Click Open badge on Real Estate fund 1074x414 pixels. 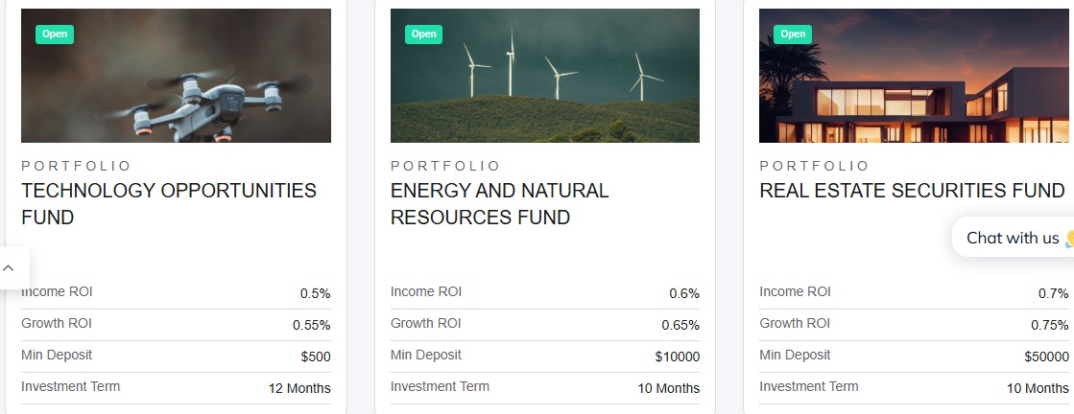pos(793,34)
